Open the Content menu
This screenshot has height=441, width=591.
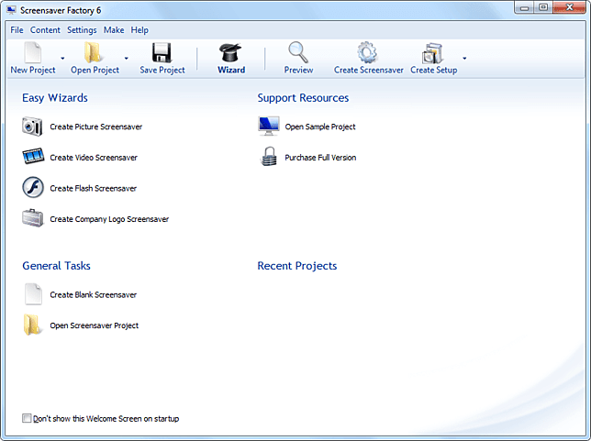click(45, 30)
